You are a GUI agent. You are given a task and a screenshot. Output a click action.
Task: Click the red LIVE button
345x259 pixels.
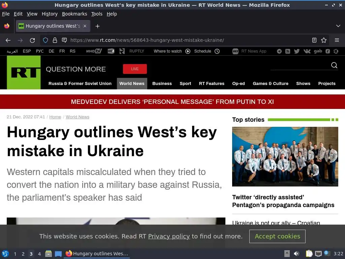coord(135,69)
